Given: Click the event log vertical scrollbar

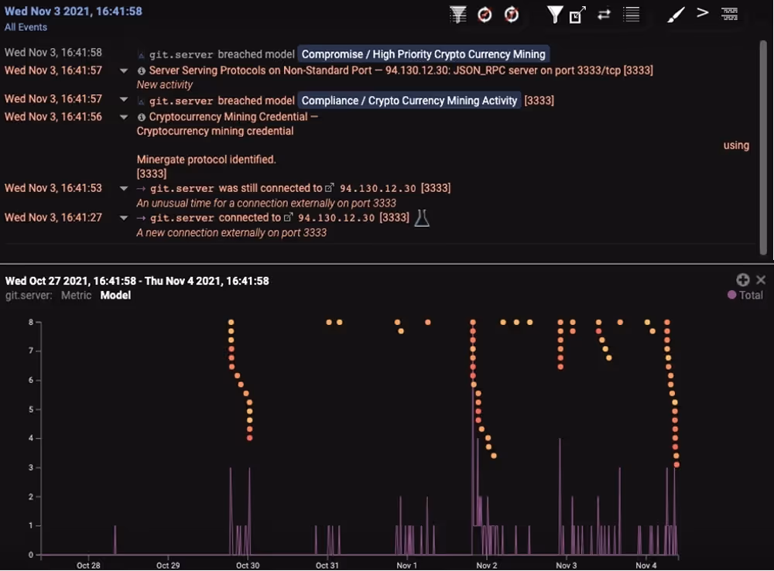Looking at the screenshot, I should (x=763, y=148).
